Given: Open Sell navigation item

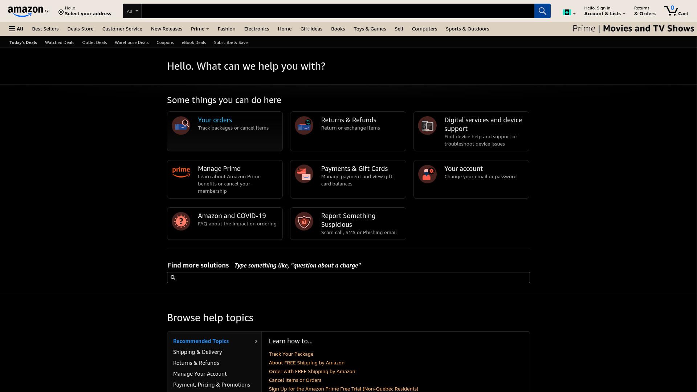Looking at the screenshot, I should 399,29.
